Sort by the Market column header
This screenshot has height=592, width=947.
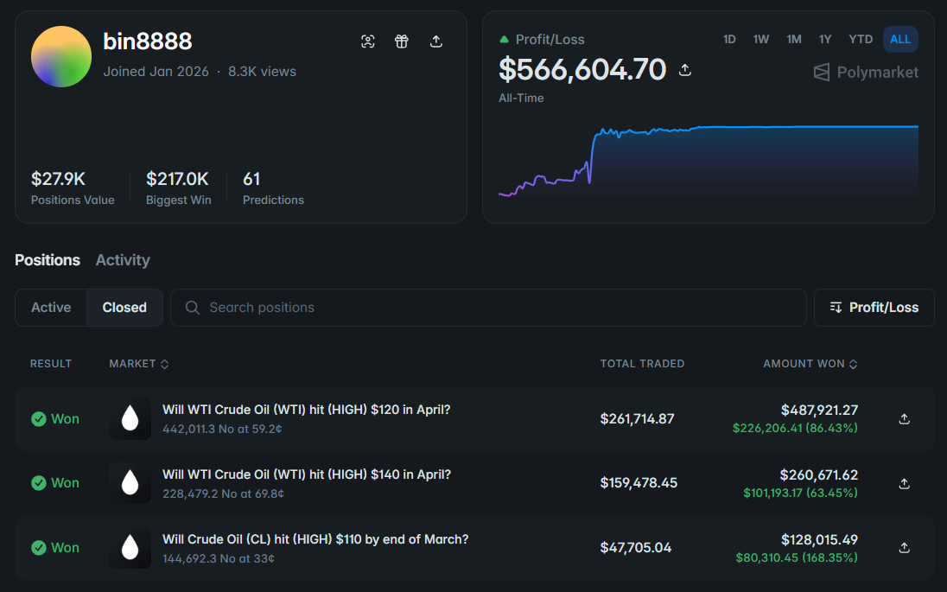coord(139,364)
